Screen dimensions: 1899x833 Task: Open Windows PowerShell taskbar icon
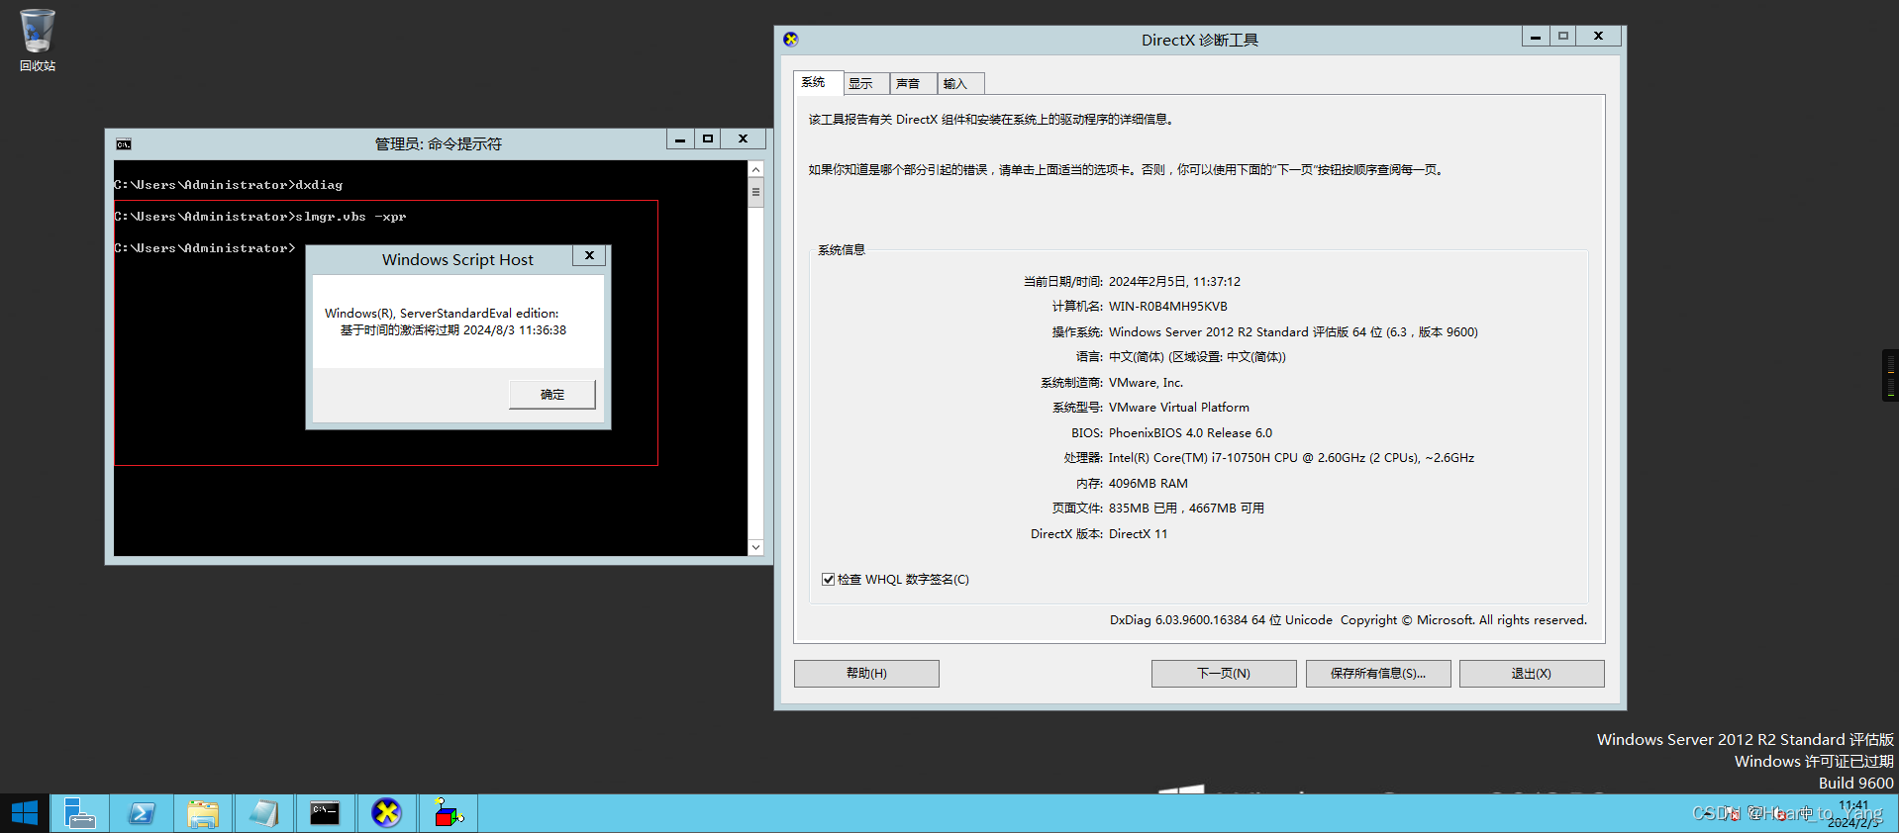pyautogui.click(x=142, y=813)
